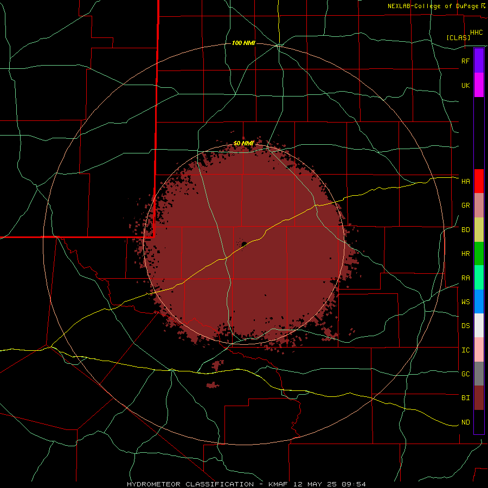
Task: Click the dusty pink GR legend swatch
Action: click(479, 206)
